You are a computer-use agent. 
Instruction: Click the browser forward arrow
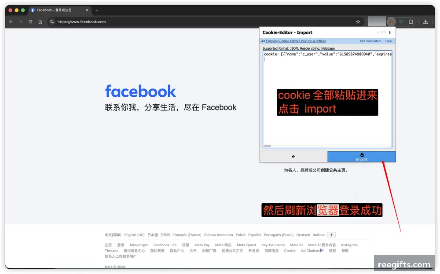[21, 22]
